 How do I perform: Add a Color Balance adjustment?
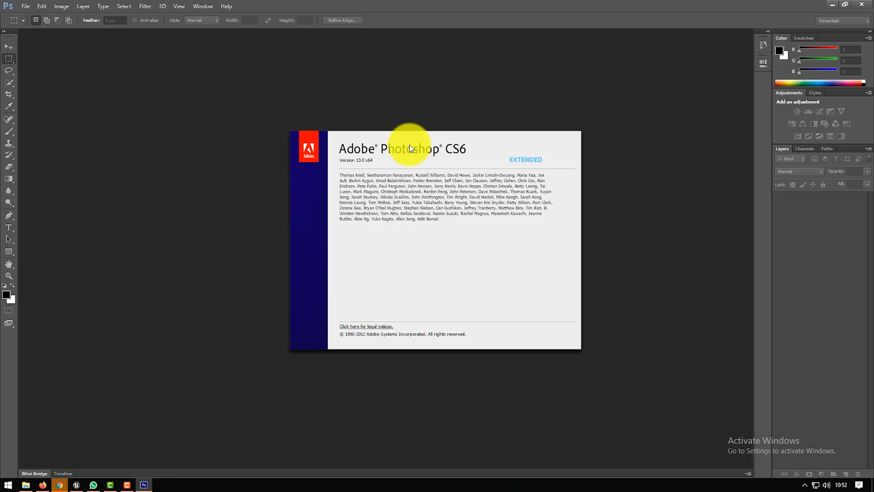[803, 124]
